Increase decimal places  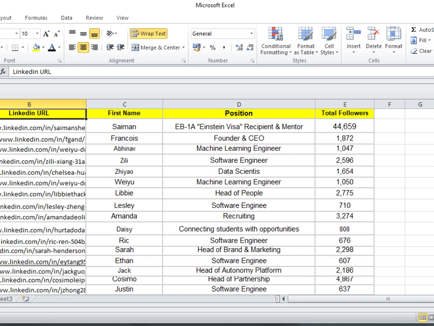[x=239, y=47]
